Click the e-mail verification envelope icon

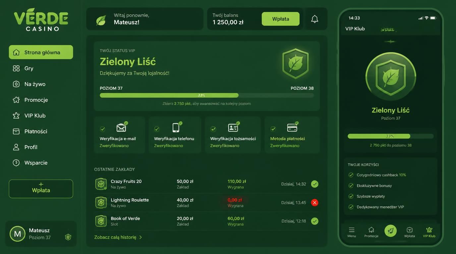[122, 127]
